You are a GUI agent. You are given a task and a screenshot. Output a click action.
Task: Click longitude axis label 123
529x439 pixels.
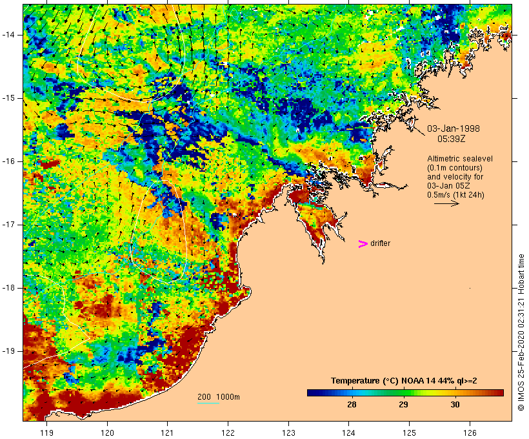[288, 433]
